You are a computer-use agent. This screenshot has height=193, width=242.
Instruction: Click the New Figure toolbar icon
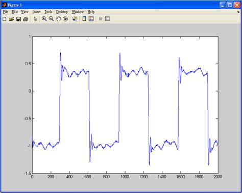click(5, 19)
